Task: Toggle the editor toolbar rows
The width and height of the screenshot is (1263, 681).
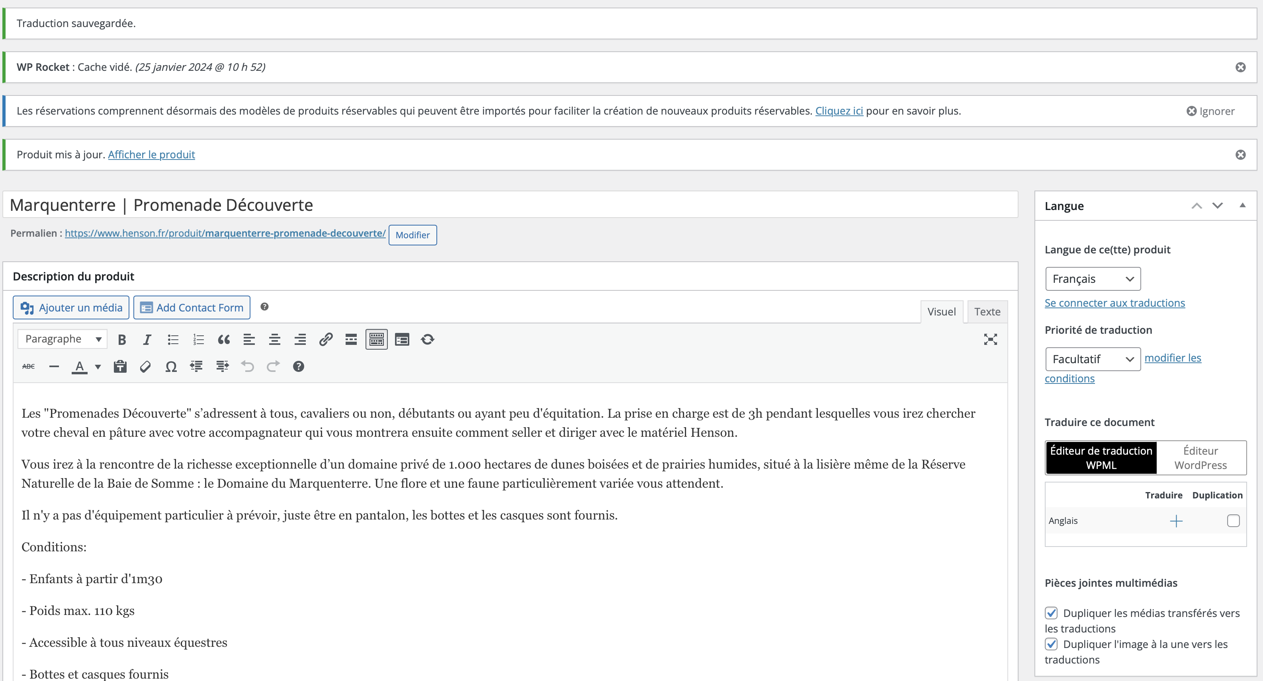Action: pos(377,340)
